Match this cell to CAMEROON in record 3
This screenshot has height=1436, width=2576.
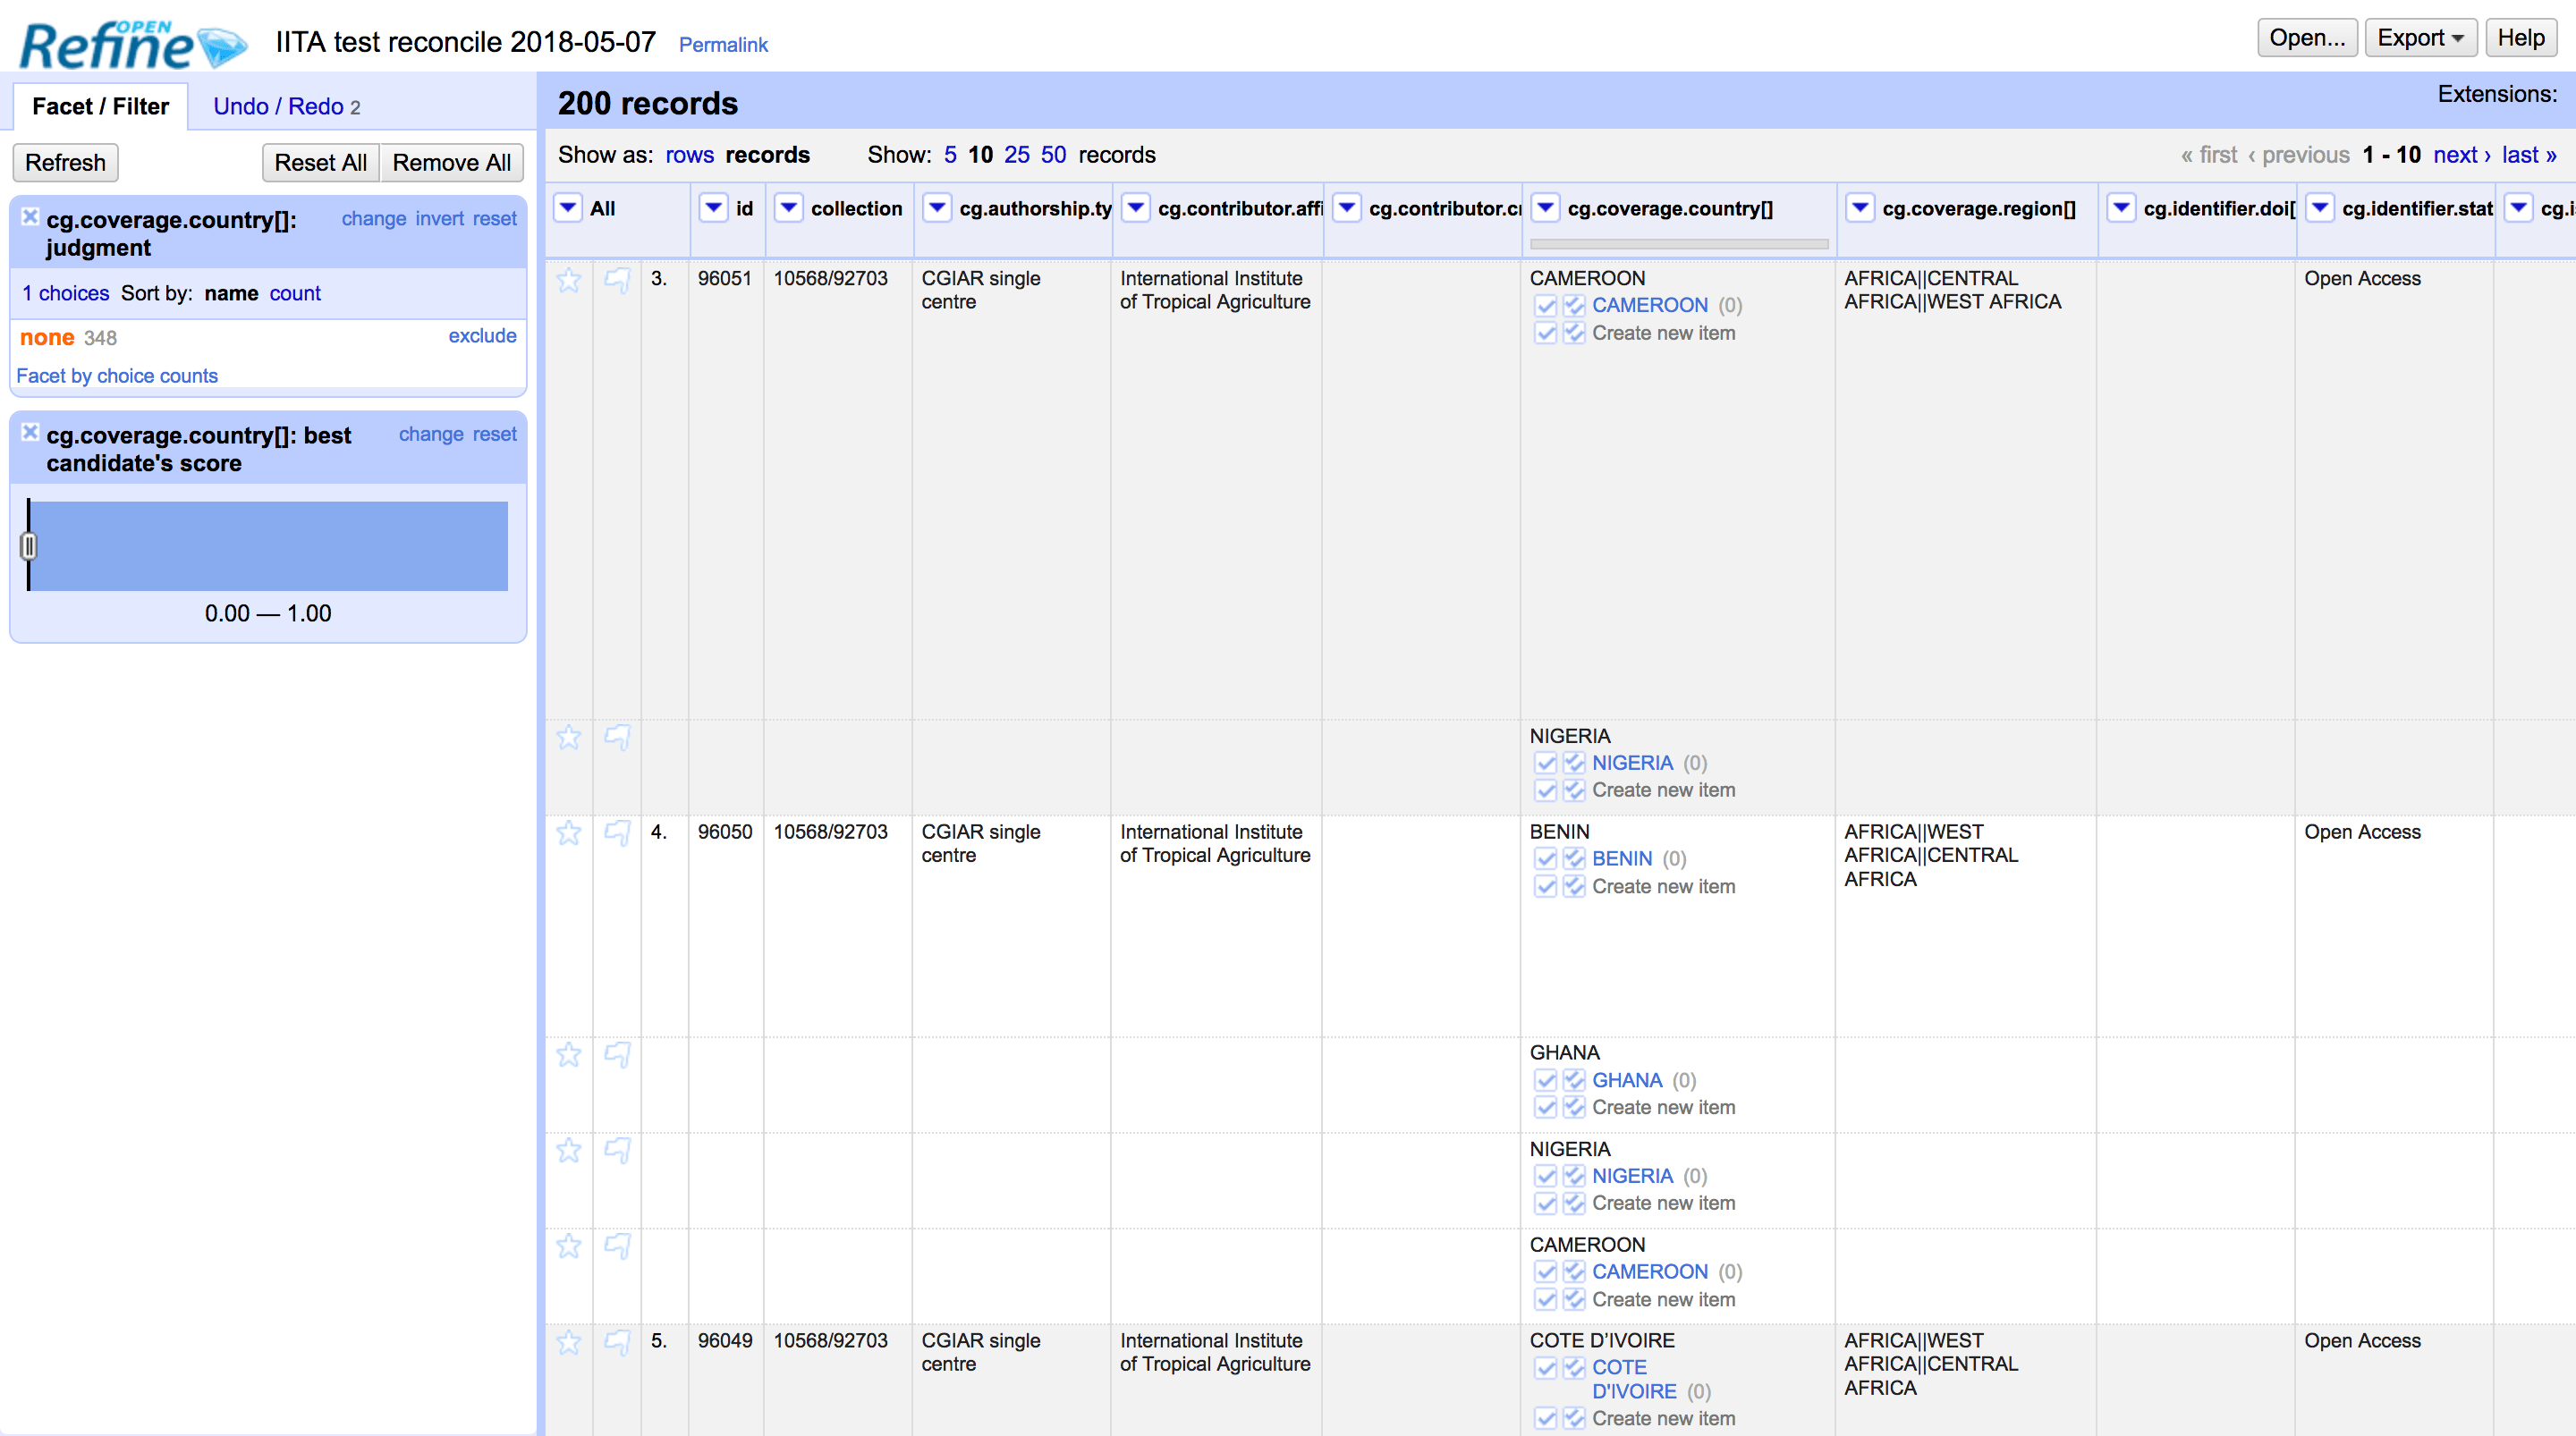(1546, 306)
